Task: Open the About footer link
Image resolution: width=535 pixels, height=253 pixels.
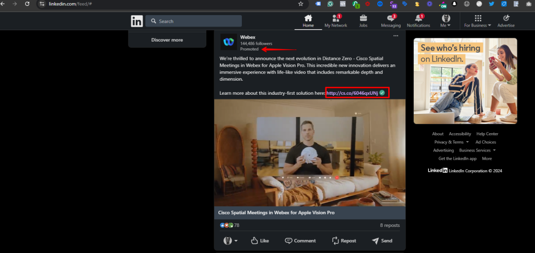Action: [438, 134]
